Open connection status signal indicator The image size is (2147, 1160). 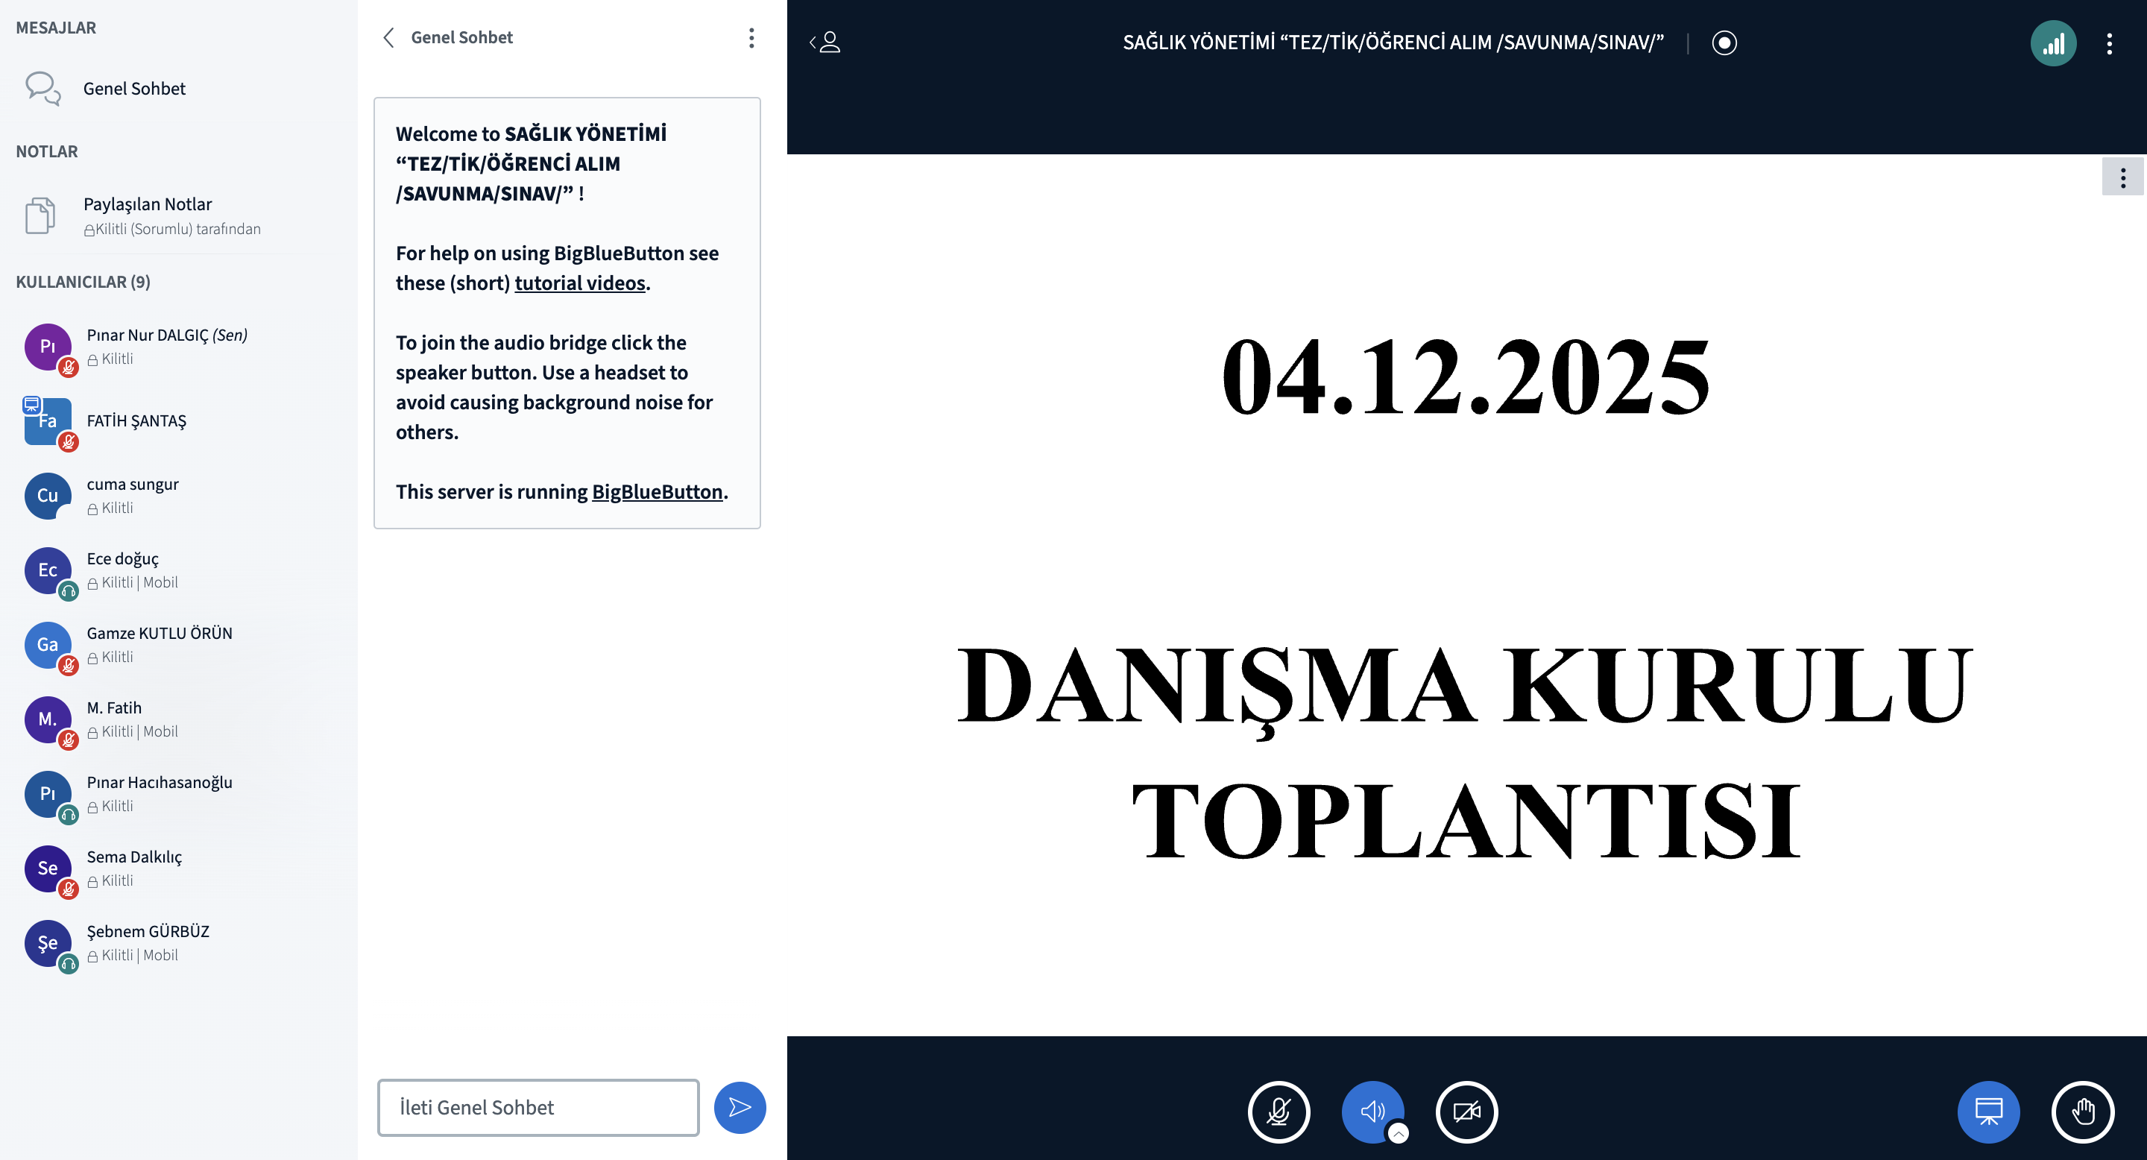pos(2053,43)
